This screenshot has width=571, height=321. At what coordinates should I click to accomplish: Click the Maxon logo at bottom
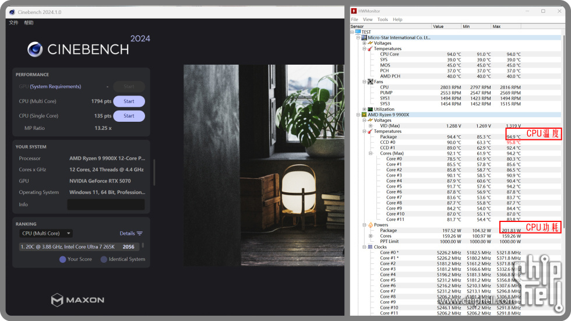point(77,300)
